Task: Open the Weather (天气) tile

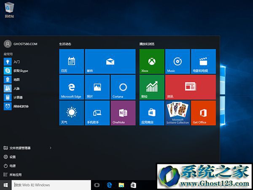Action: click(x=72, y=113)
